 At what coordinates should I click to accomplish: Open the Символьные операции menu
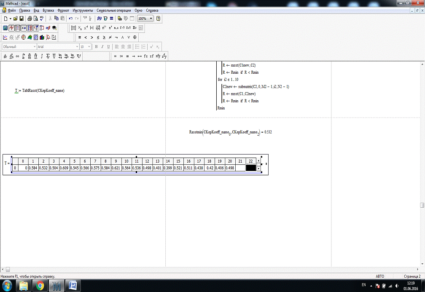click(x=113, y=10)
